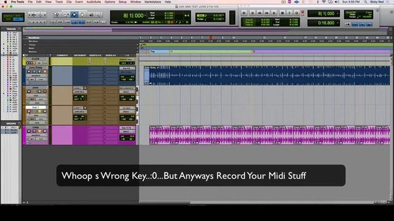Open the JUNO-106 instrument insert on Juno track
Screen dimensions: 394x221
coord(80,91)
